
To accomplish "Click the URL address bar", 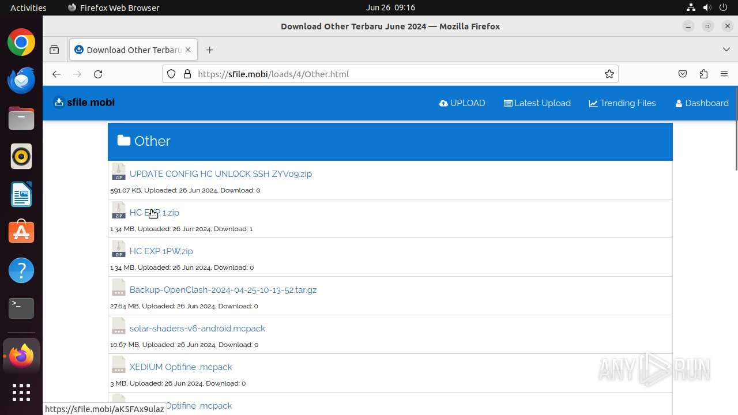I will coord(390,74).
